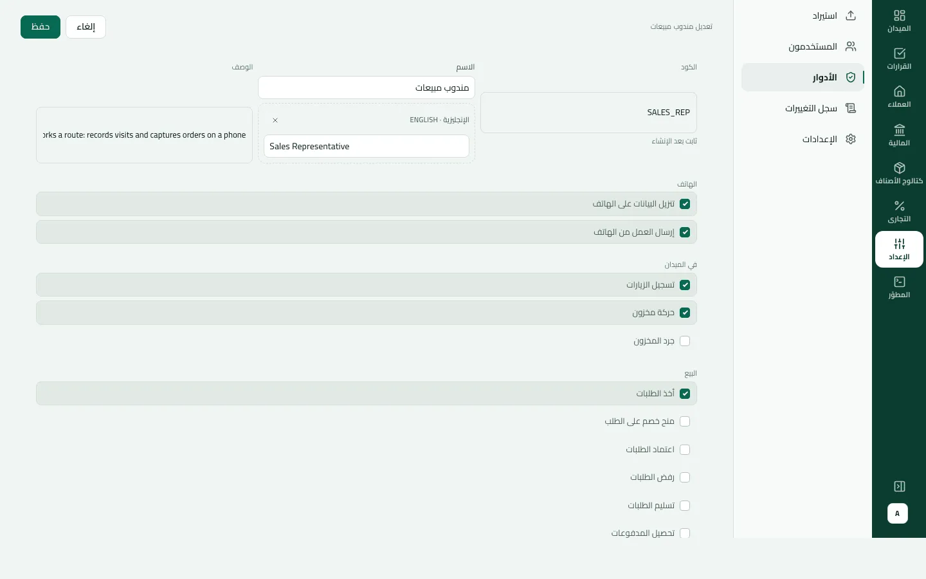Enable اعتماد الطلبات permission

[x=685, y=450]
